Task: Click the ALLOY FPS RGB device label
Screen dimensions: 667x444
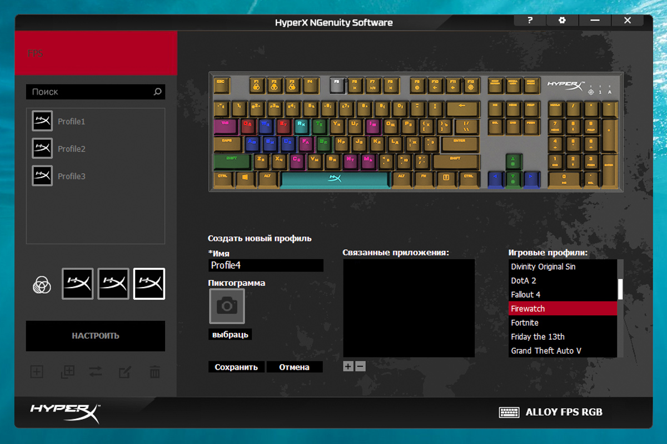Action: point(564,412)
